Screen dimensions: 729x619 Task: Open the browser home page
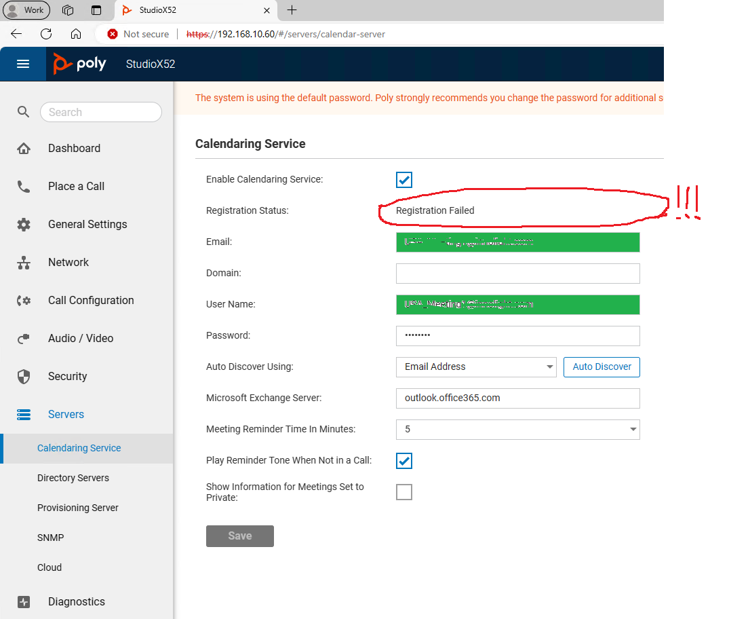tap(76, 34)
